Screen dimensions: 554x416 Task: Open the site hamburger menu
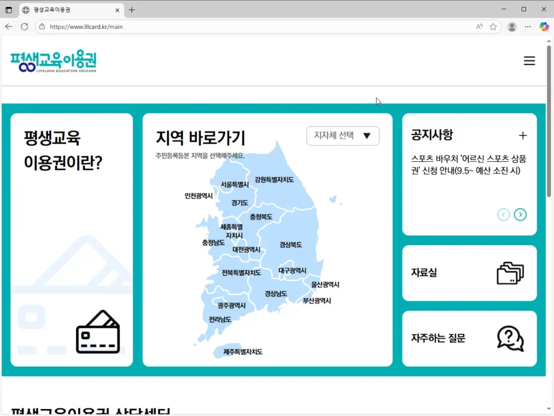pos(529,61)
